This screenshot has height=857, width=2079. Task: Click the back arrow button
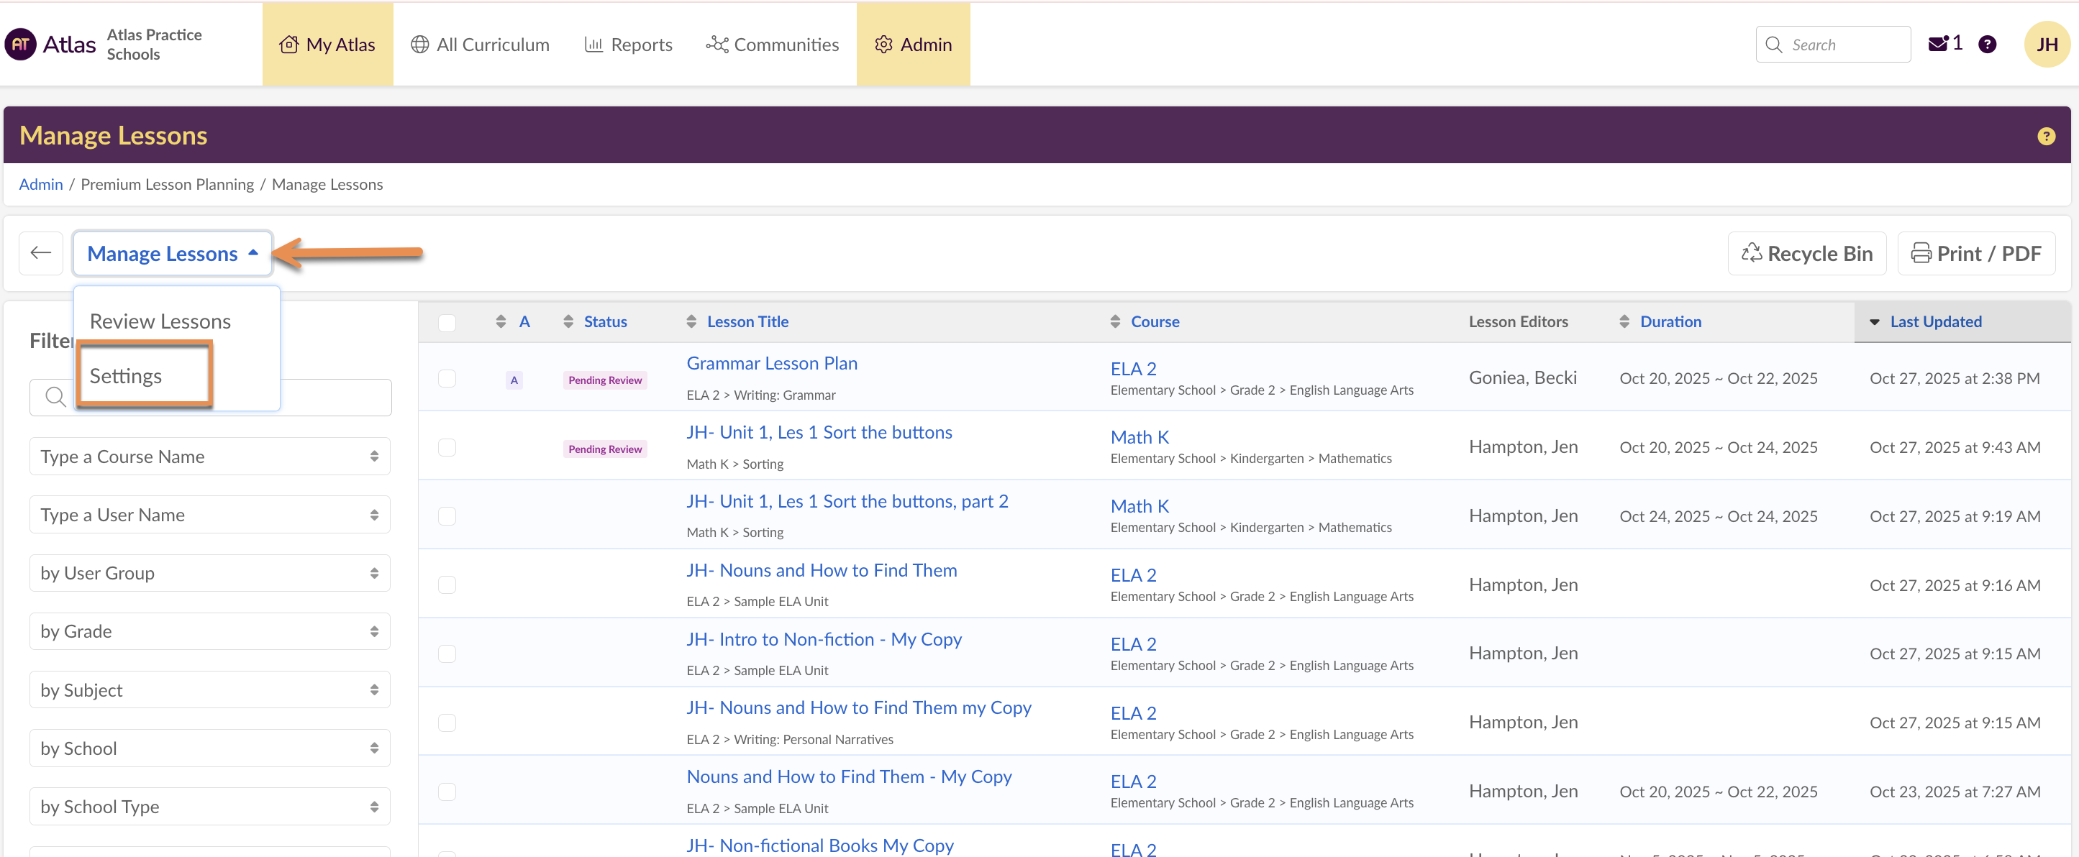coord(41,253)
